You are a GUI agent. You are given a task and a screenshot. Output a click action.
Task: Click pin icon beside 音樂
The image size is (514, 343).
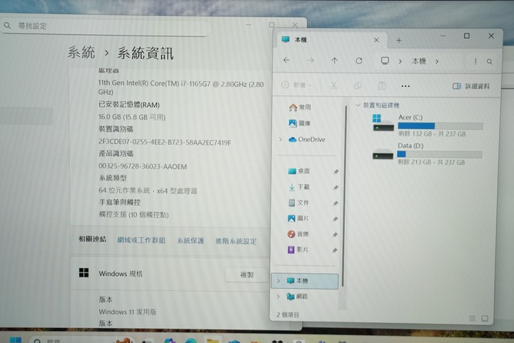click(335, 235)
